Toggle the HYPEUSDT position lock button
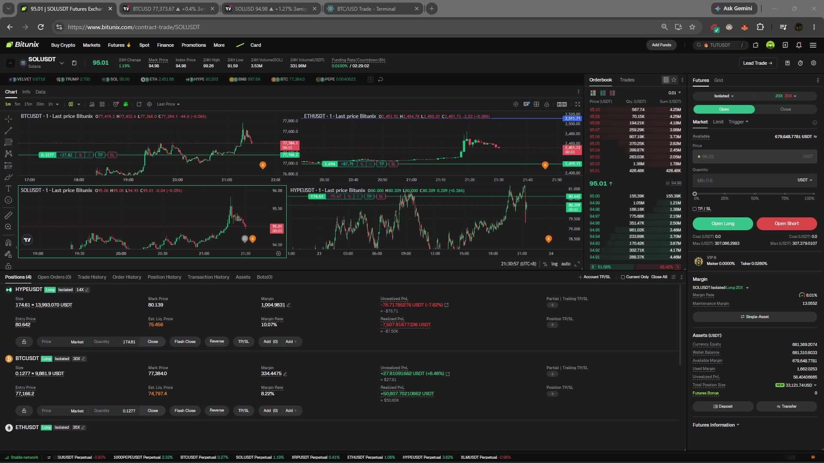The width and height of the screenshot is (824, 463). tap(24, 342)
